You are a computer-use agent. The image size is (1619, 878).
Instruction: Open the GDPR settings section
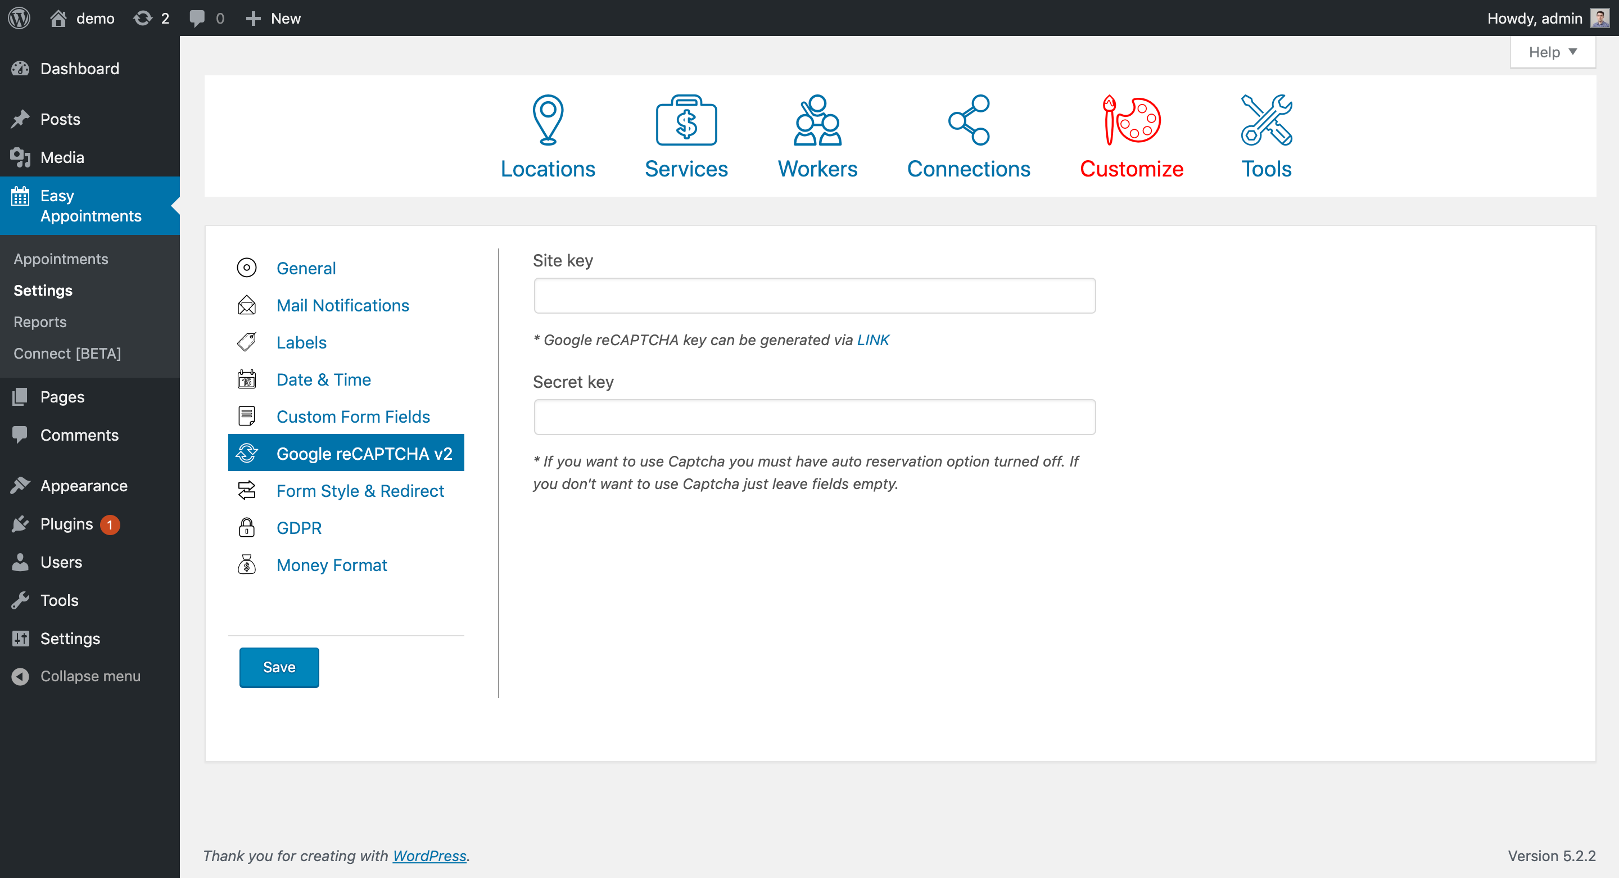pyautogui.click(x=300, y=528)
